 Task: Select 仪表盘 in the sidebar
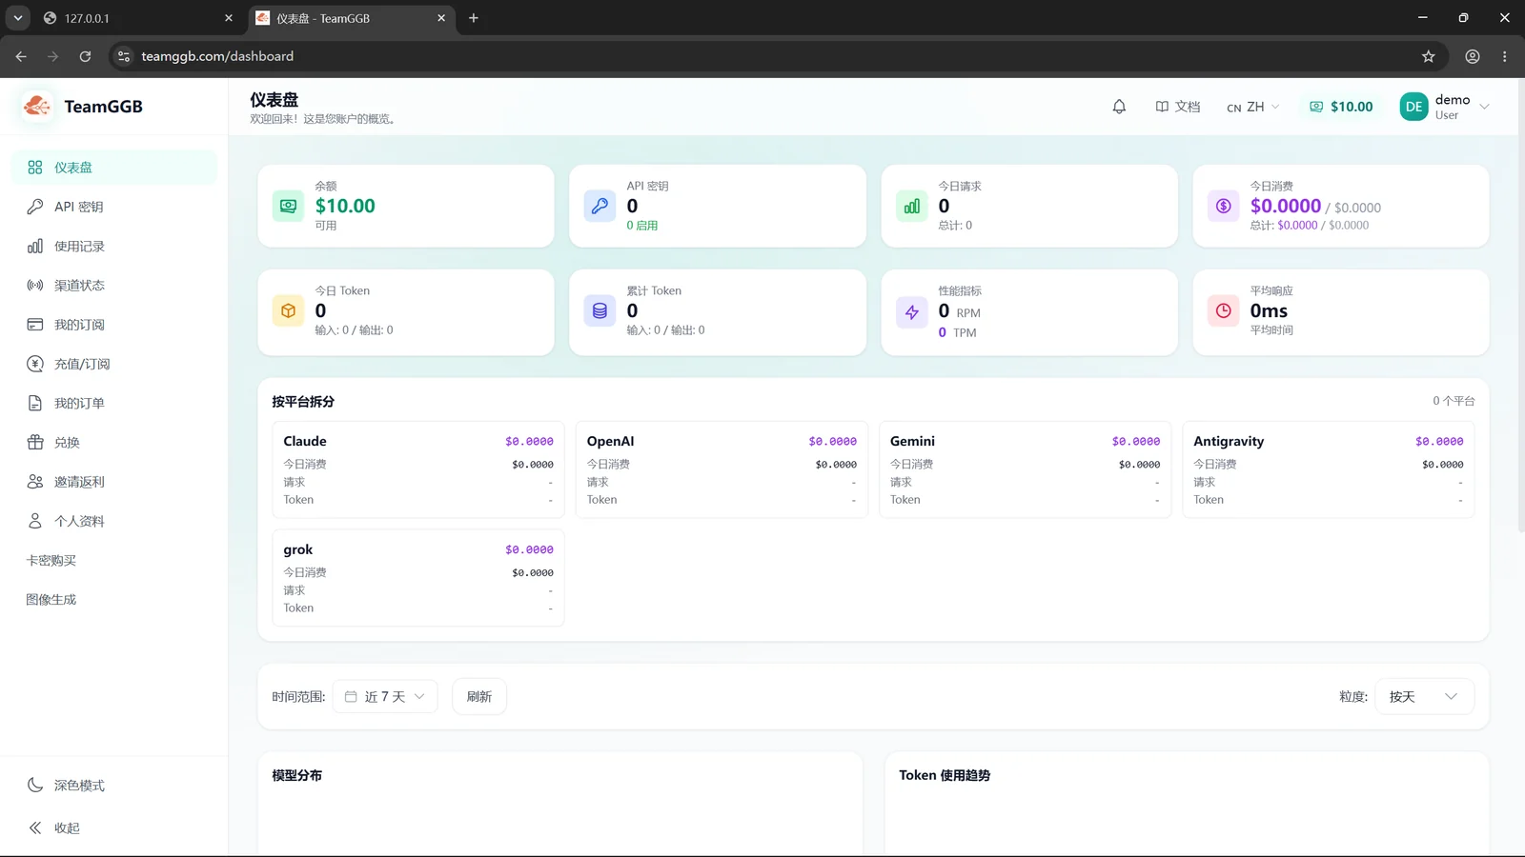114,168
